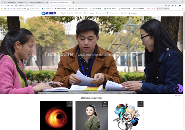Open the black hole news thumbnail
This screenshot has width=185, height=130.
(56, 115)
